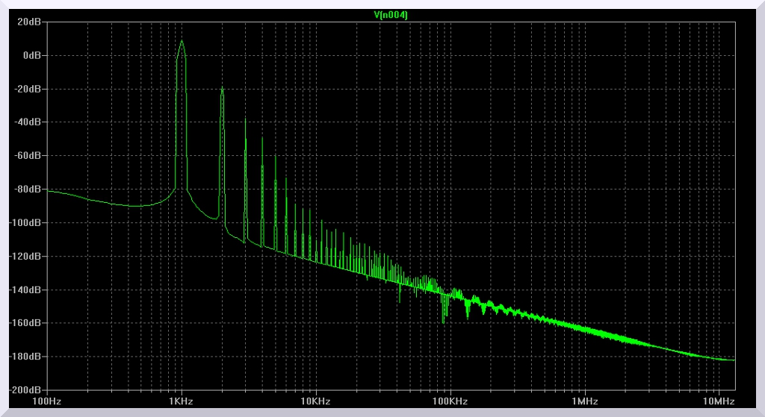765x417 pixels.
Task: Click the -20dB magnitude axis label
Action: tap(28, 89)
